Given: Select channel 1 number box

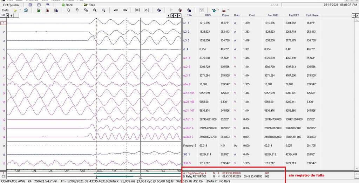Looking at the screenshot, I should pyautogui.click(x=4, y=23).
